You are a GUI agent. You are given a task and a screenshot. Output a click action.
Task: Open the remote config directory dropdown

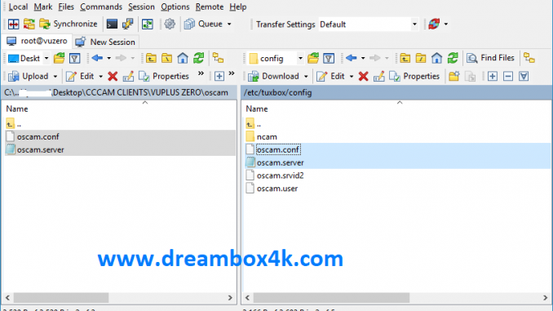tap(300, 58)
